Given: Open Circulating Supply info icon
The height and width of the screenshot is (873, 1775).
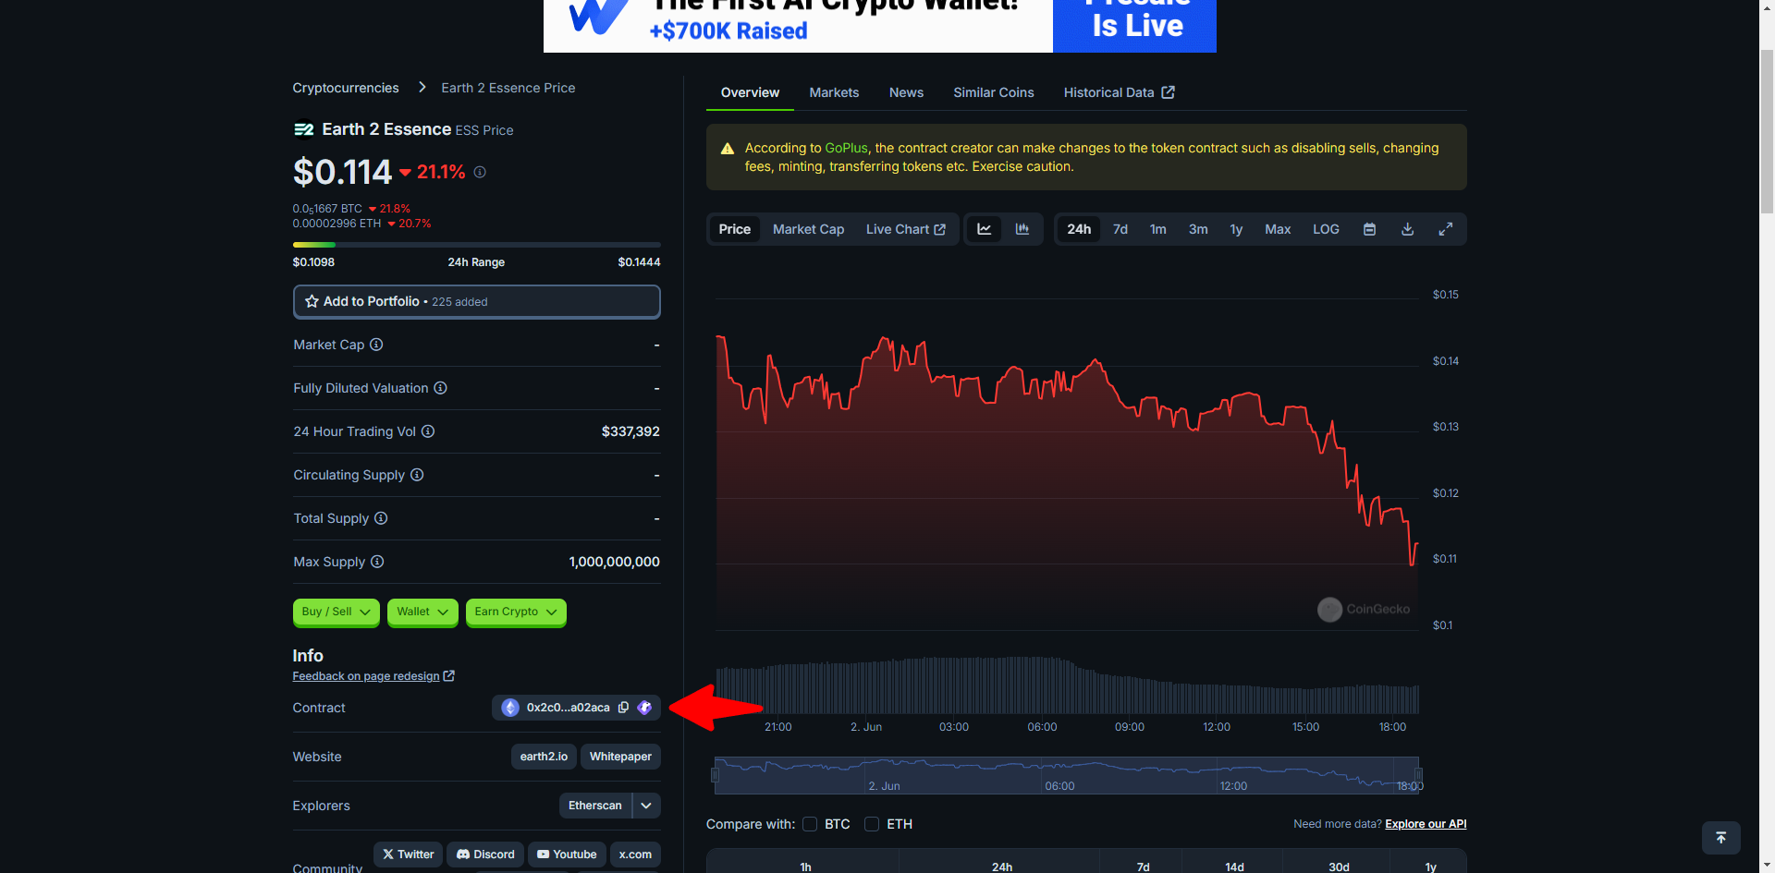Looking at the screenshot, I should 417,475.
